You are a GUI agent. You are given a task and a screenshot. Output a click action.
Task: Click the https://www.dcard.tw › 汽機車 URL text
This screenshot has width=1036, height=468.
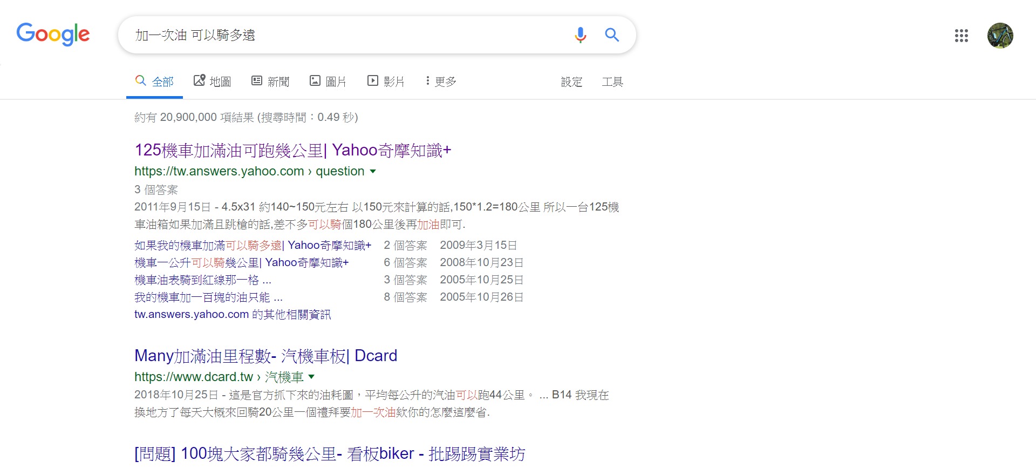point(219,377)
